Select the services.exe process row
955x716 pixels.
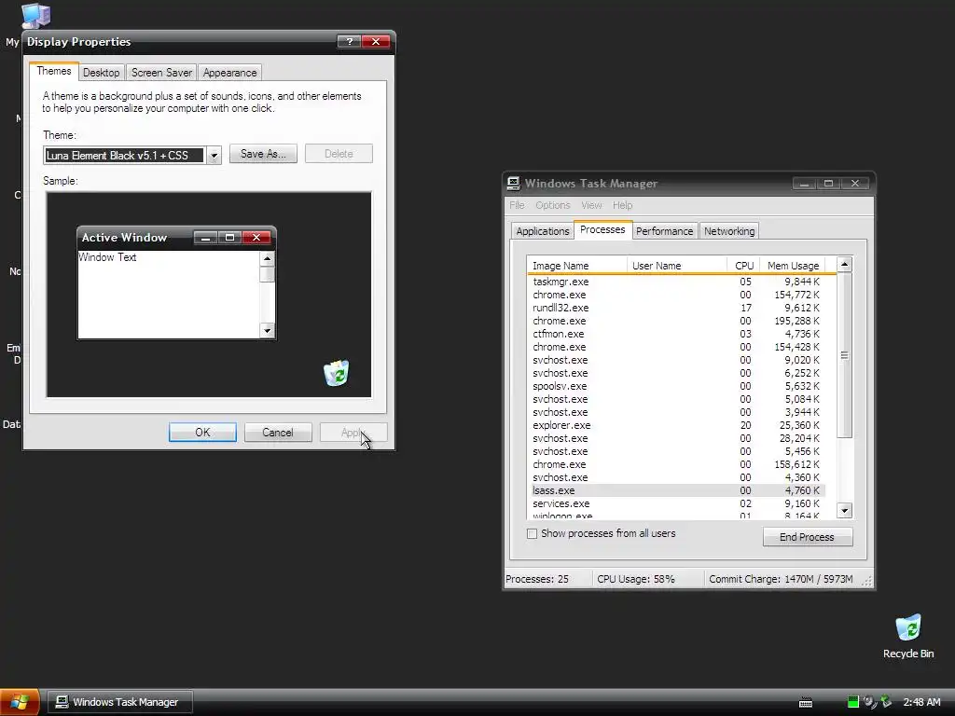(x=676, y=503)
